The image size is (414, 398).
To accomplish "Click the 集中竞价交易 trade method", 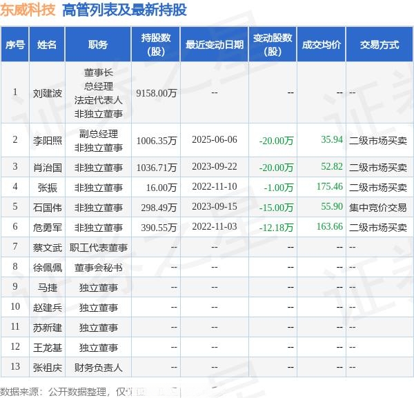I will pos(378,208).
